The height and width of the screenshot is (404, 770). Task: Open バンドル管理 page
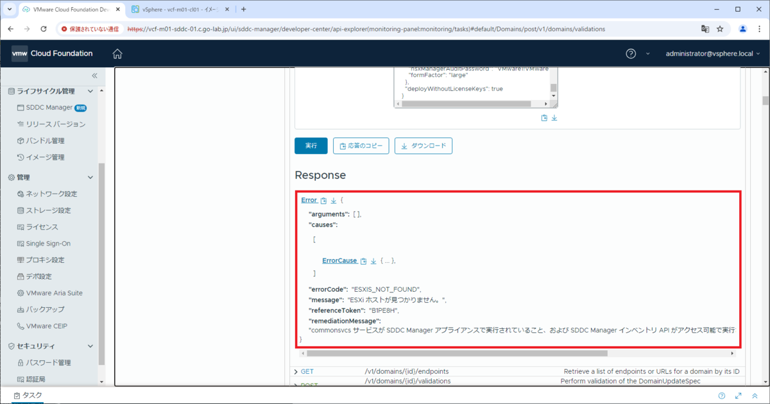[40, 141]
